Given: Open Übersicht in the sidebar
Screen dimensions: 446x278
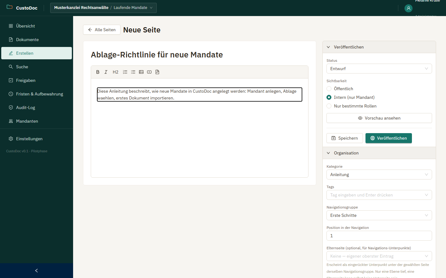Looking at the screenshot, I should click(37, 26).
